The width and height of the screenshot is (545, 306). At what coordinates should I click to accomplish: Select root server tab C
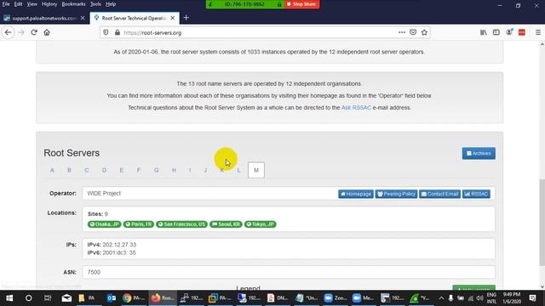point(87,170)
